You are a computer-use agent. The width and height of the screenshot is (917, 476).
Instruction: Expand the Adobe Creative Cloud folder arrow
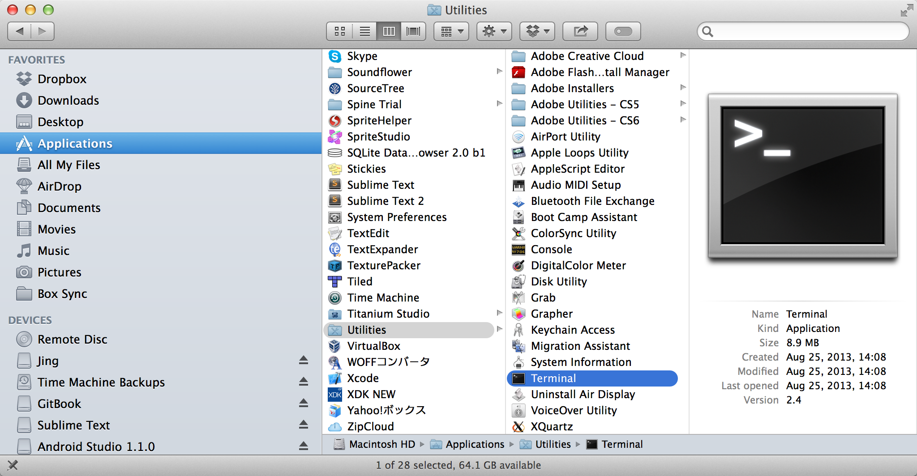[x=683, y=55]
